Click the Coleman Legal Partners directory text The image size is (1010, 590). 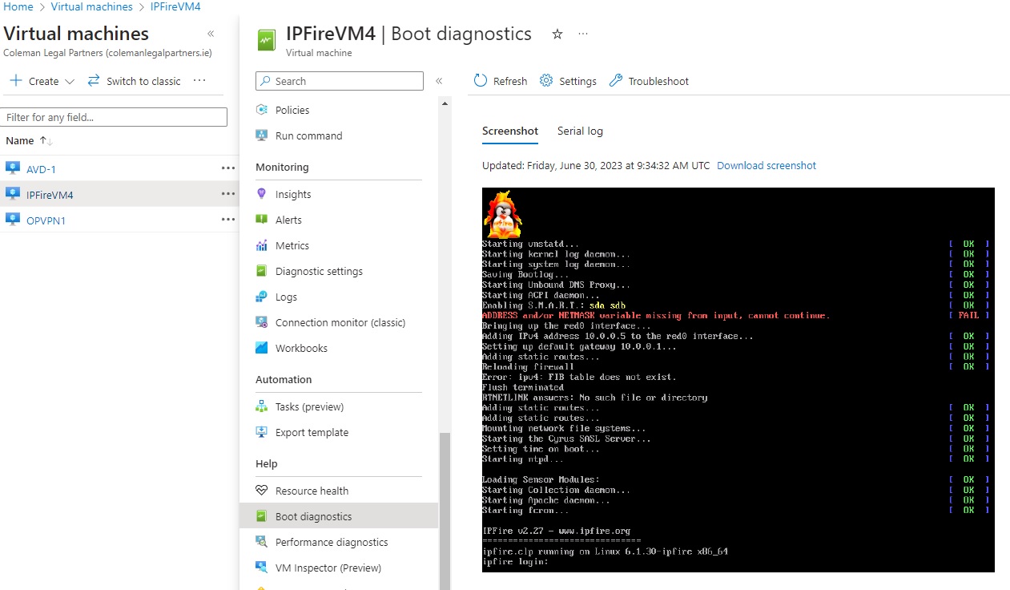click(x=108, y=53)
